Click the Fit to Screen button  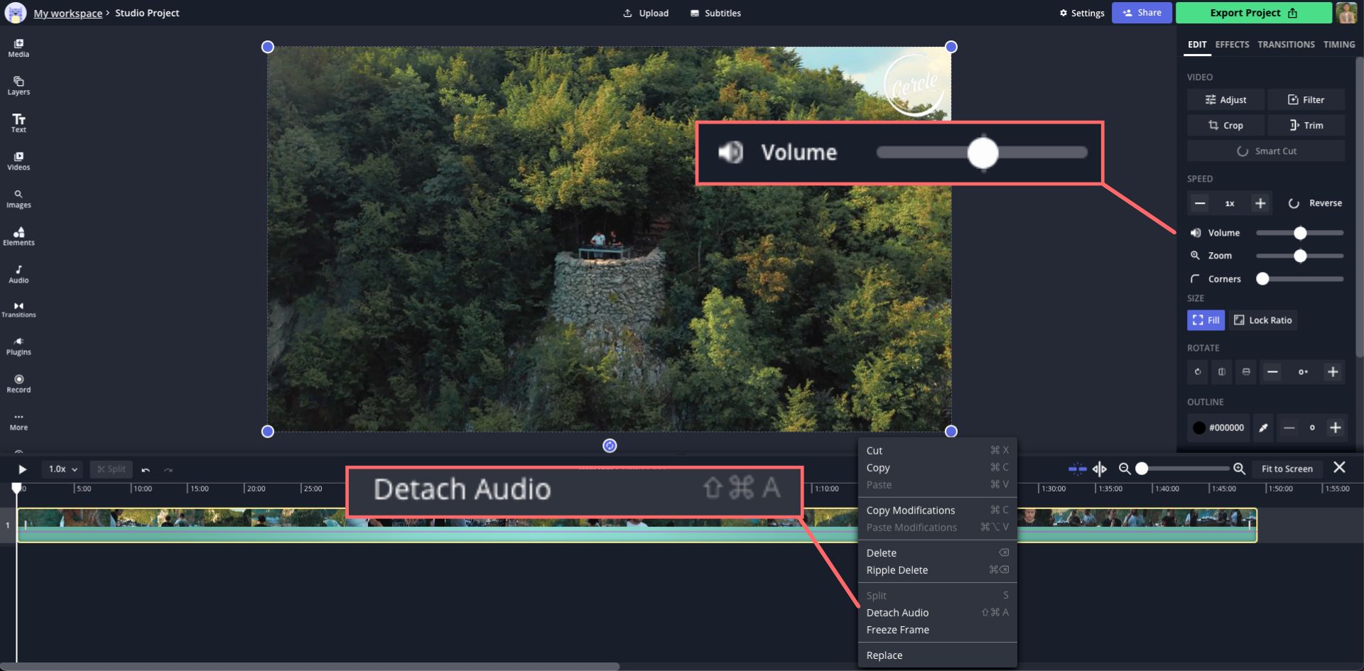coord(1287,469)
